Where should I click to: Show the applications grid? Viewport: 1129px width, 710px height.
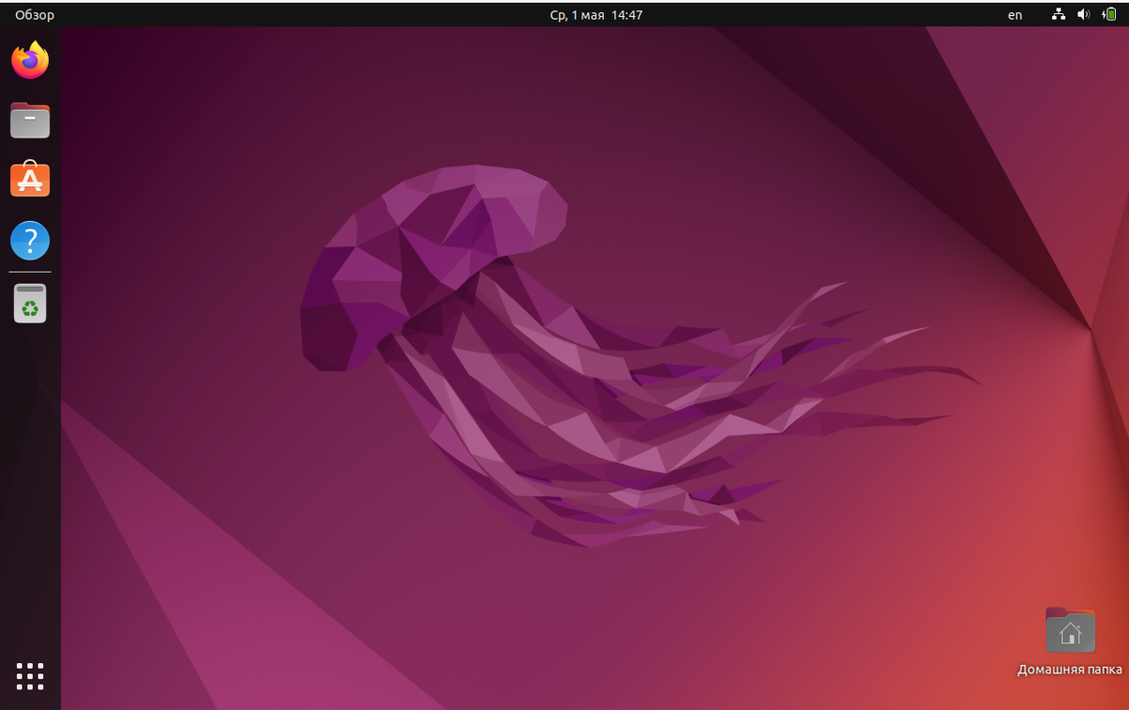(30, 675)
